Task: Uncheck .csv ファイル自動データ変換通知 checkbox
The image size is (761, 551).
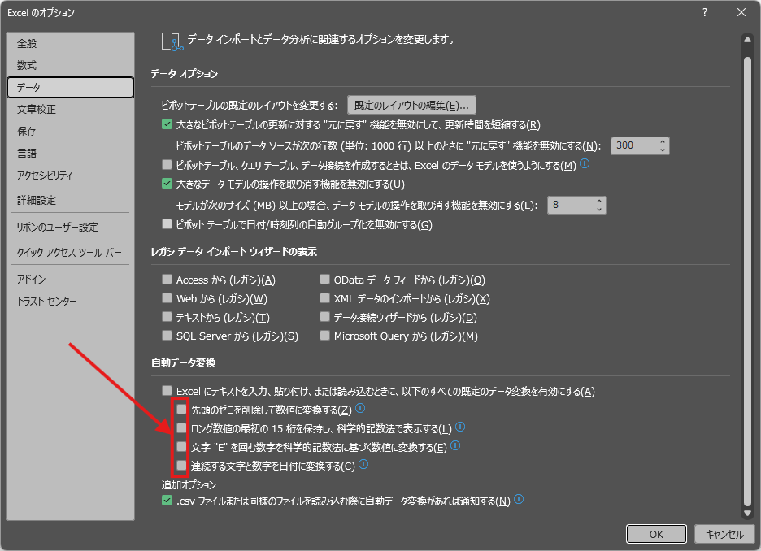Action: point(167,500)
